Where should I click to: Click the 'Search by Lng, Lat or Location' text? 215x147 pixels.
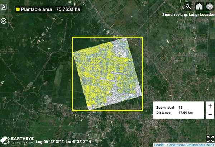[188, 15]
